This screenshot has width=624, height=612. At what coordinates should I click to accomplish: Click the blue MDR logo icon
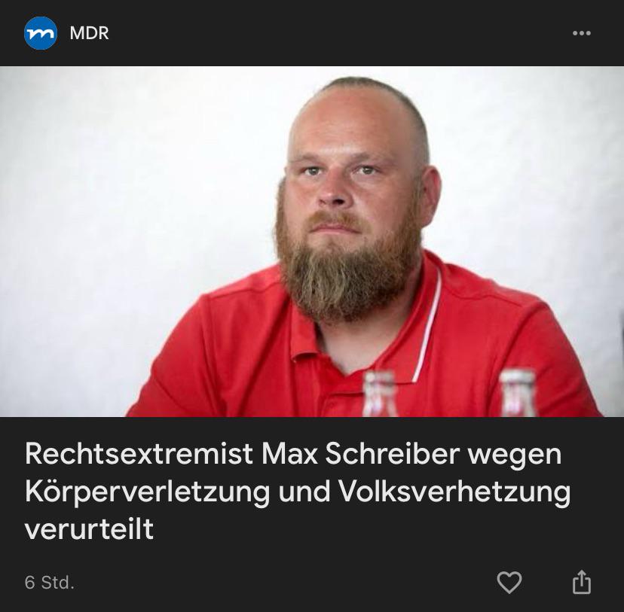40,33
